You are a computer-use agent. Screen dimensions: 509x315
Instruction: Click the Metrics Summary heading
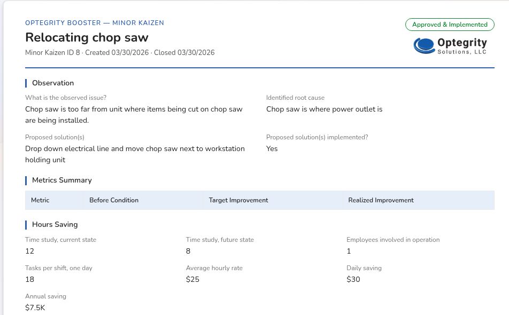click(61, 180)
